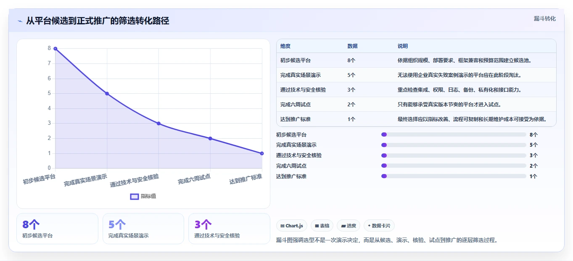This screenshot has height=261, width=573.
Task: Click the 2个 cell in the table
Action: point(351,105)
